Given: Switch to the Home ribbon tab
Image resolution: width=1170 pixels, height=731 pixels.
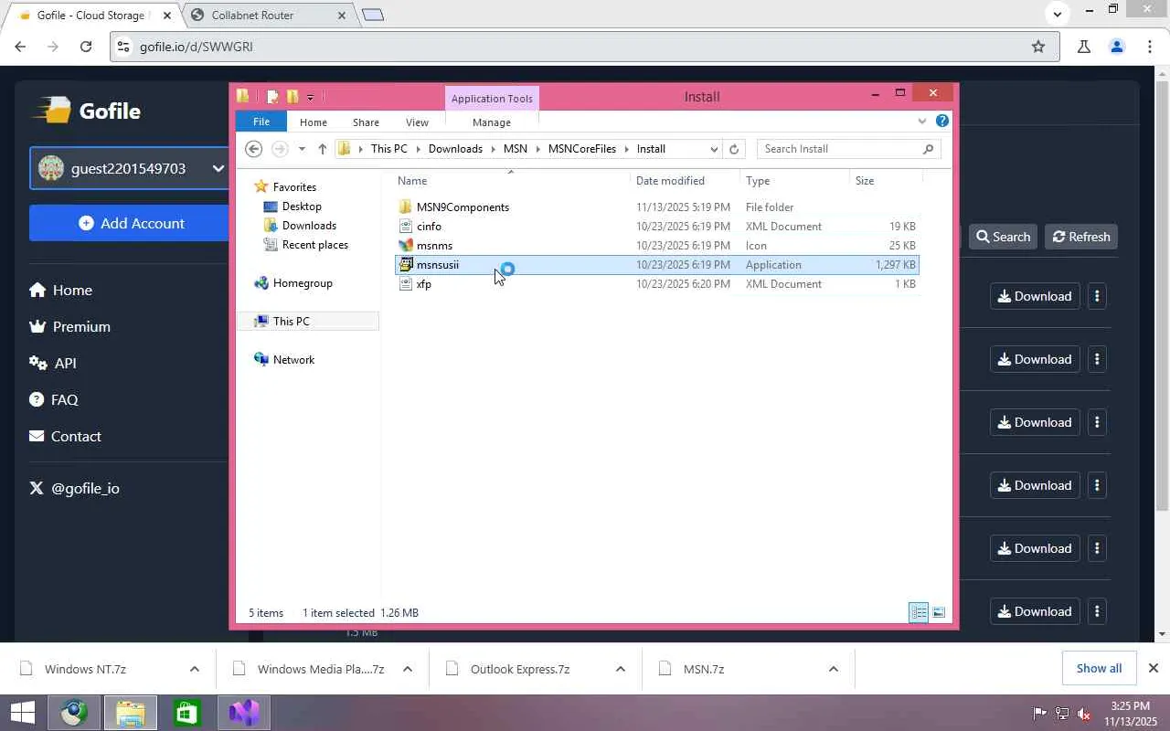Looking at the screenshot, I should click(x=314, y=122).
